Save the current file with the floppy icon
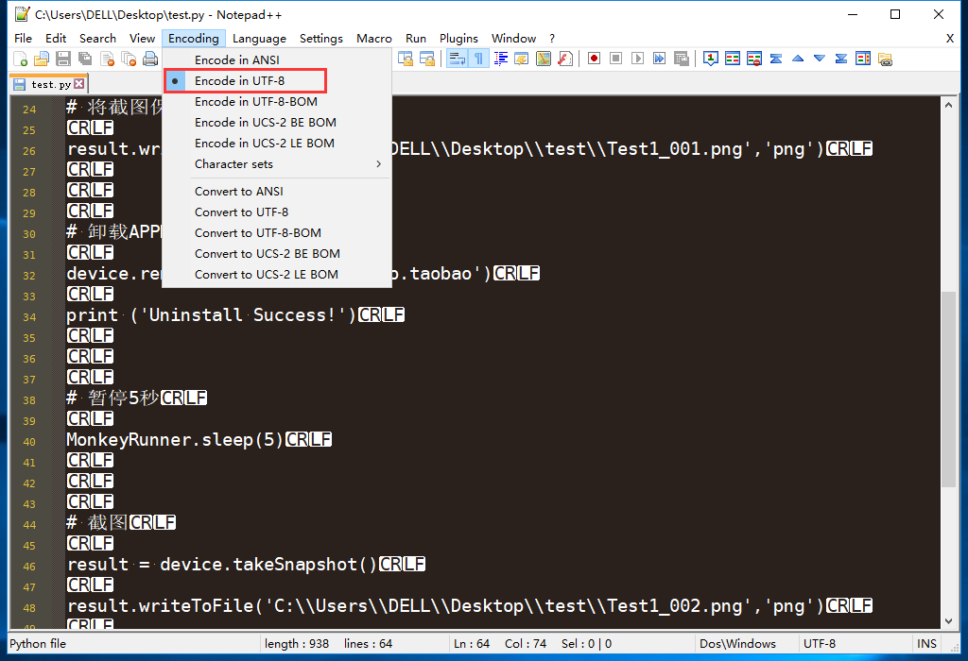Screen dimensions: 968x661 coord(63,59)
